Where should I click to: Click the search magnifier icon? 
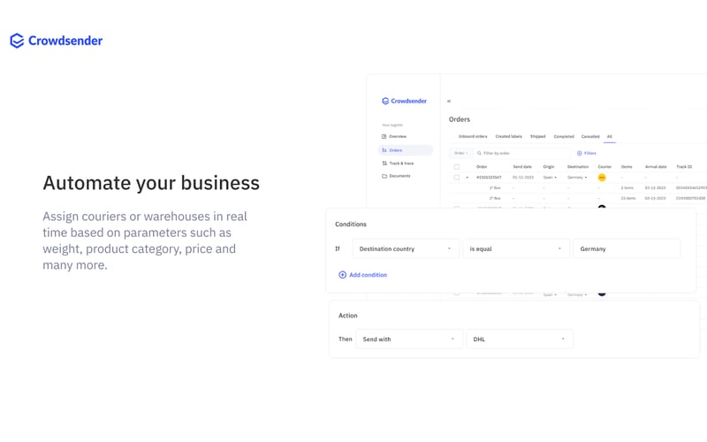[479, 153]
